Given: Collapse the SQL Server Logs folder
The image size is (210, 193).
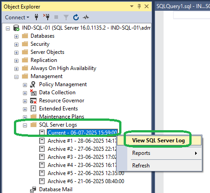Looking at the screenshot, I should (x=25, y=125).
